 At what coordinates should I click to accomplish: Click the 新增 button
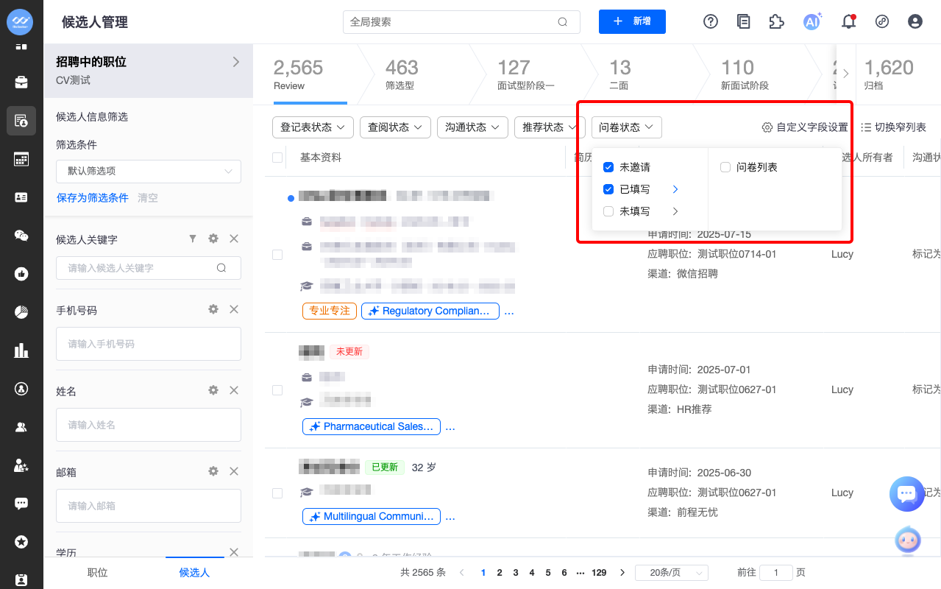[x=632, y=21]
